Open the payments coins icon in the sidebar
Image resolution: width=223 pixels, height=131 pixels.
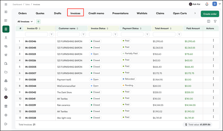pyautogui.click(x=6, y=46)
